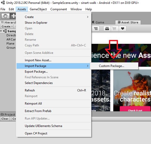This screenshot has height=144, width=151.
Task: Open the shopping cart icon
Action: point(114,29)
